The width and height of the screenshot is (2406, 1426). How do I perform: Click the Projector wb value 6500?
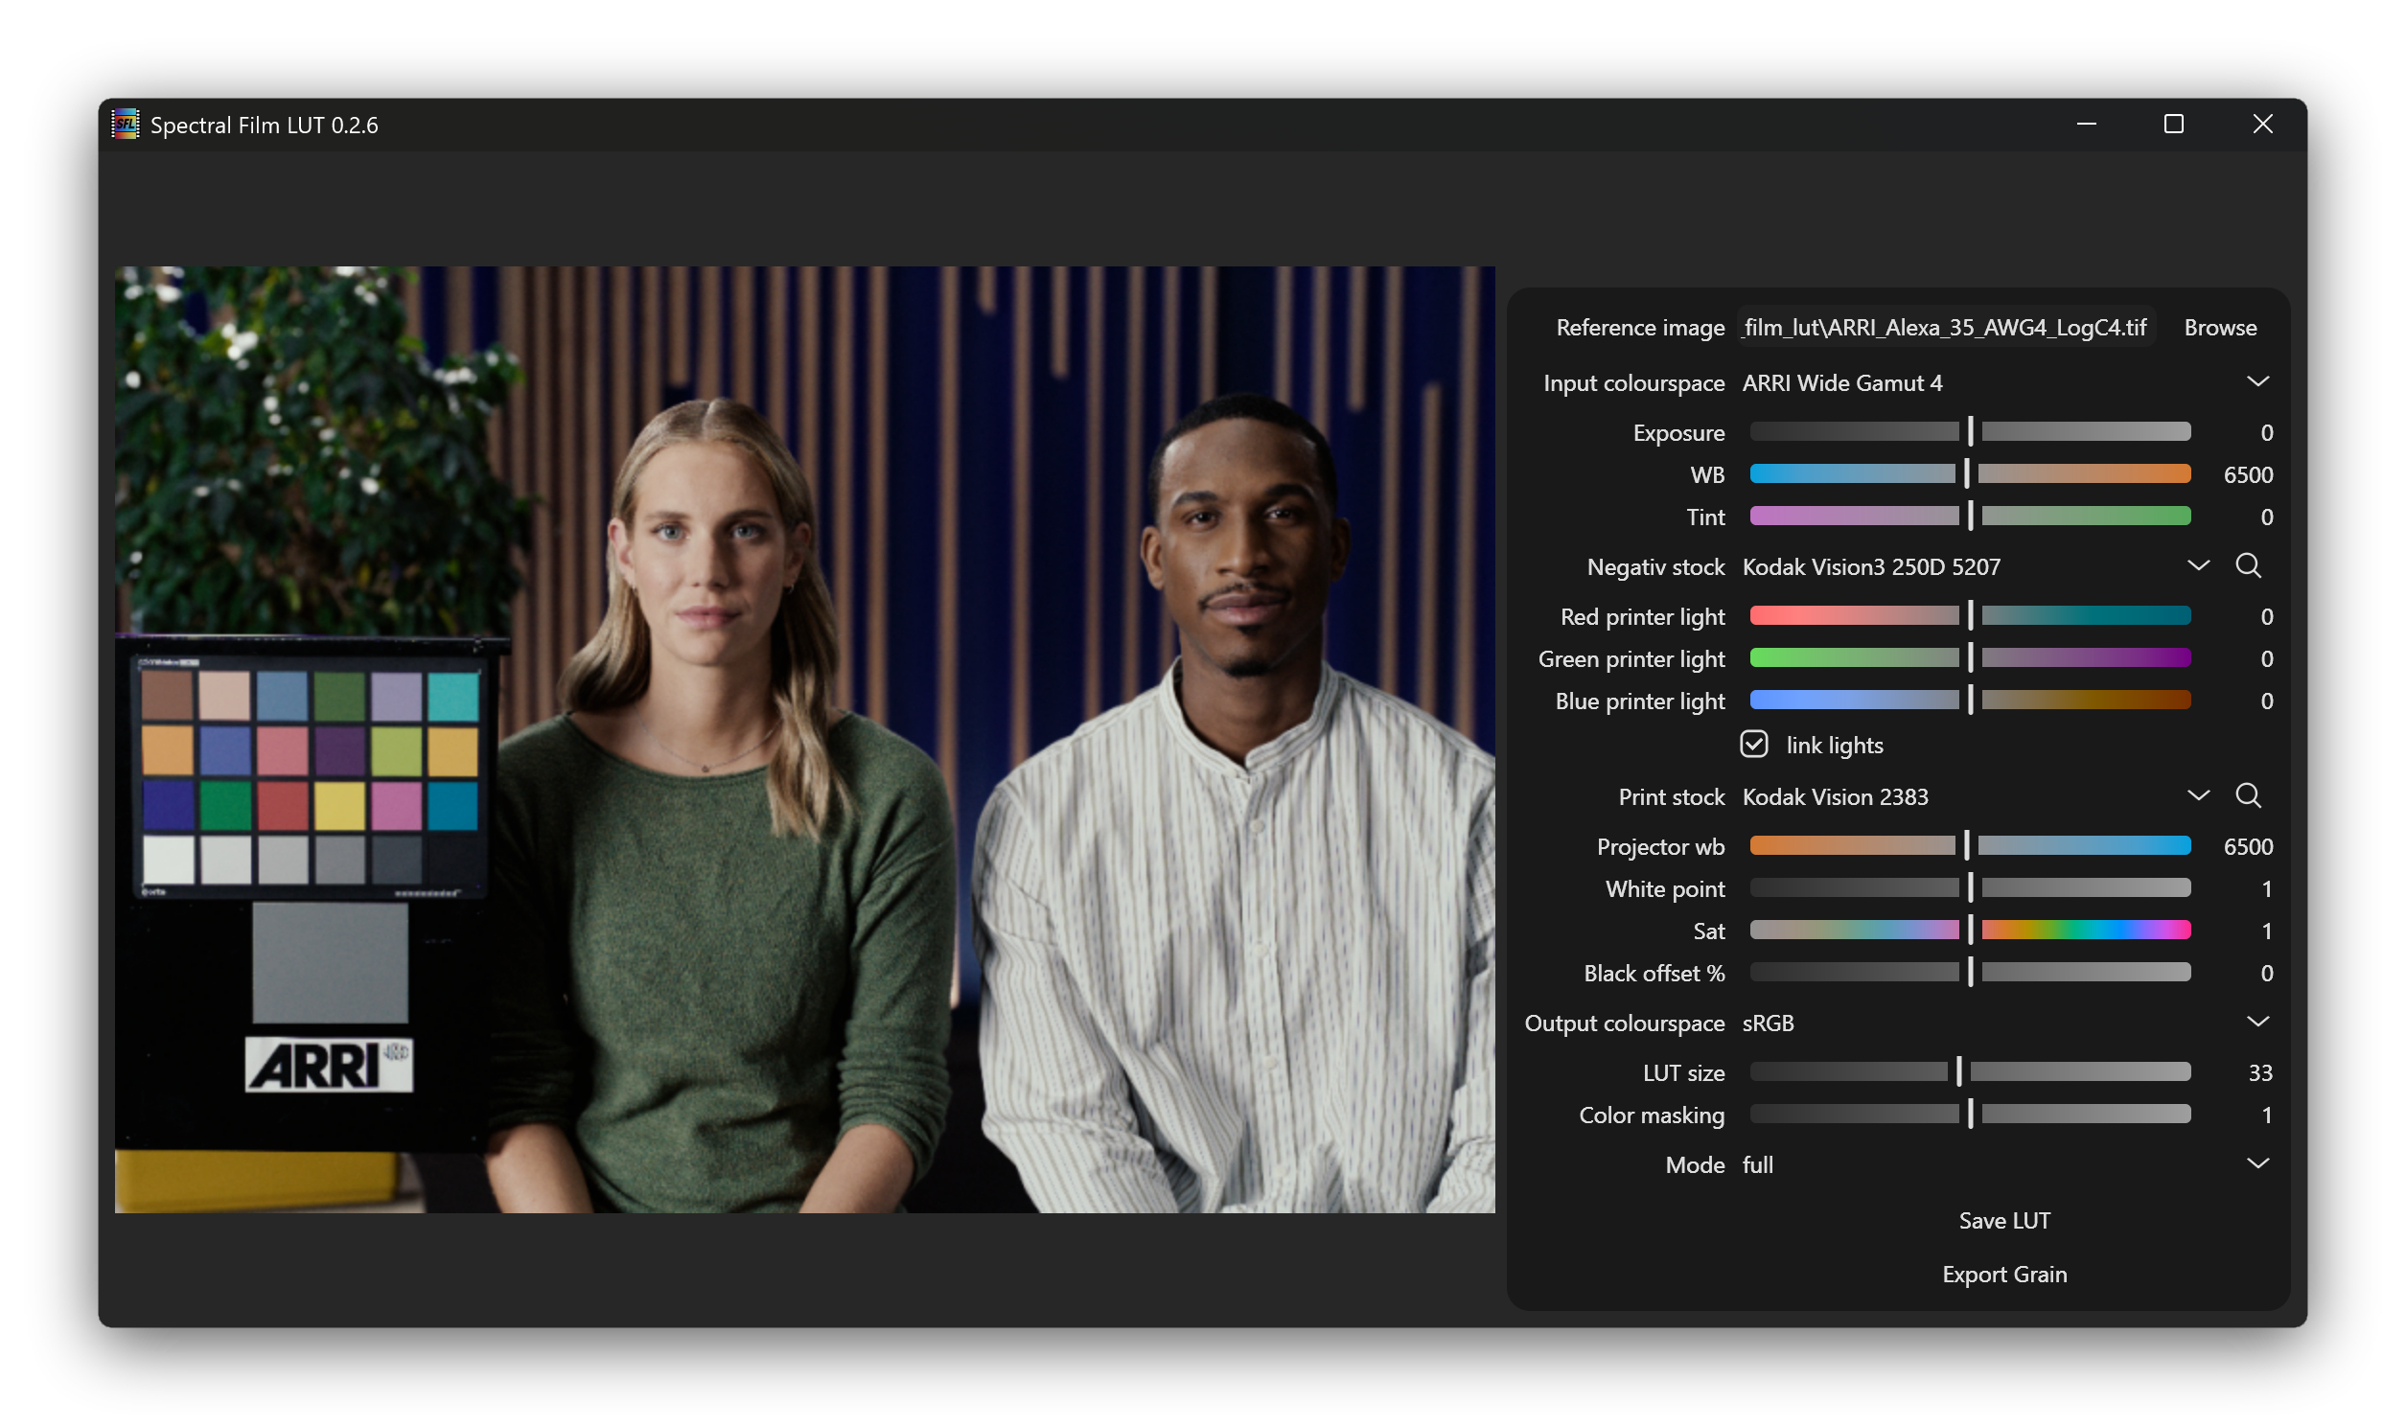click(x=2248, y=846)
